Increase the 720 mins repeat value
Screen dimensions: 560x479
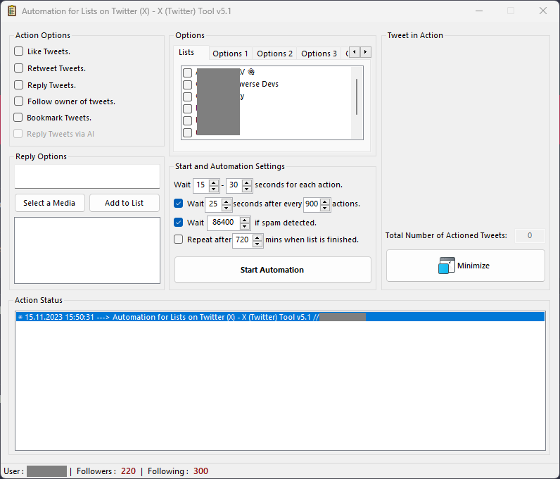coord(257,237)
